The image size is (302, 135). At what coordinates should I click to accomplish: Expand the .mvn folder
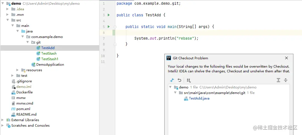(x=7, y=15)
